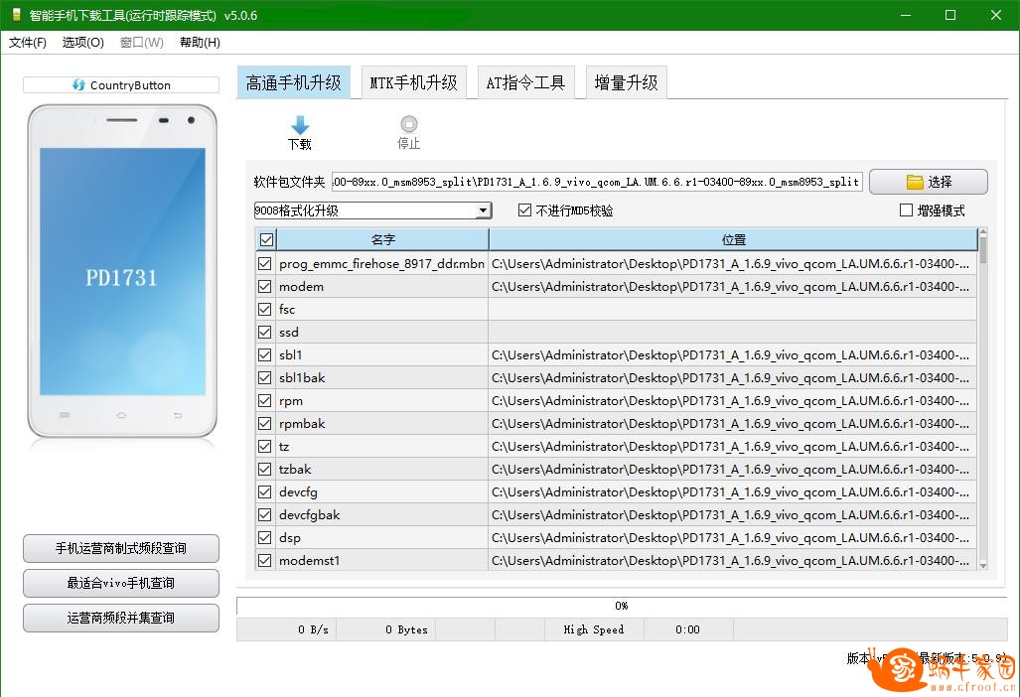Click the grey Stop (停止) icon
This screenshot has width=1020, height=697.
[x=408, y=123]
